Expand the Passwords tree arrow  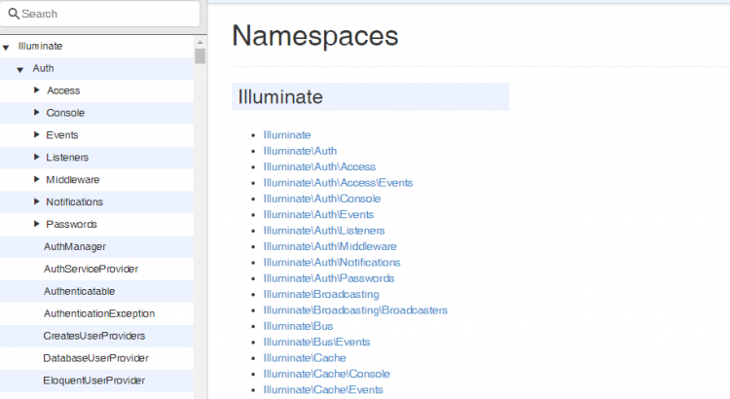(36, 225)
